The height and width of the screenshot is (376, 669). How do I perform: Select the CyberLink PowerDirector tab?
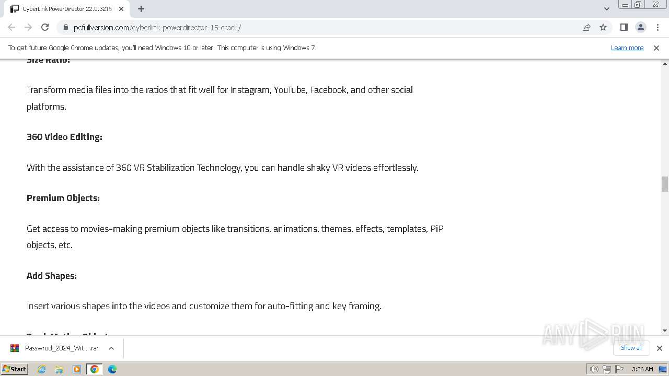(67, 9)
